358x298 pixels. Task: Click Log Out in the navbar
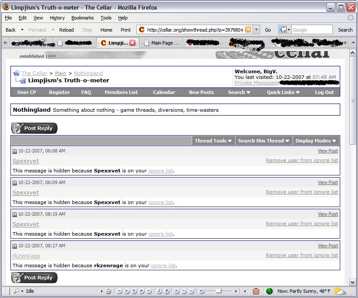tap(324, 92)
